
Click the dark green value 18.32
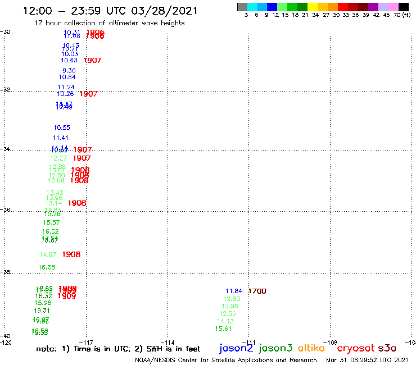(44, 296)
